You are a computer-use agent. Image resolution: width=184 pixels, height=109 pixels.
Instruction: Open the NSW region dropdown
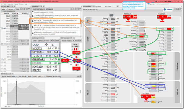(4, 9)
